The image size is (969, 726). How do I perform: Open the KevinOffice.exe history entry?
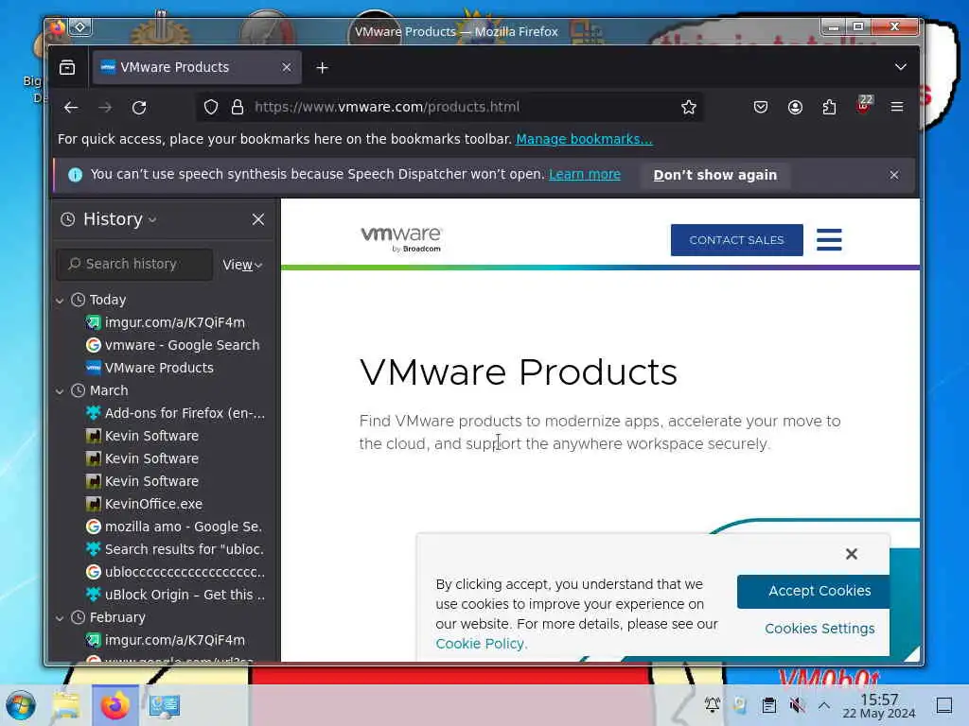coord(145,504)
